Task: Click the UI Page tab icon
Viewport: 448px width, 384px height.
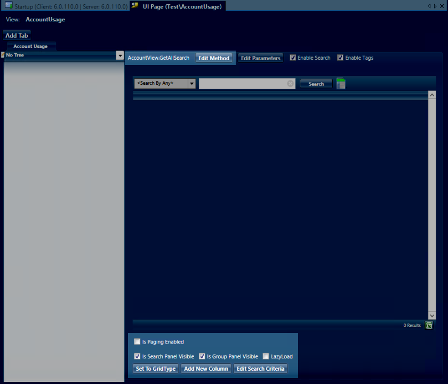Action: tap(135, 6)
